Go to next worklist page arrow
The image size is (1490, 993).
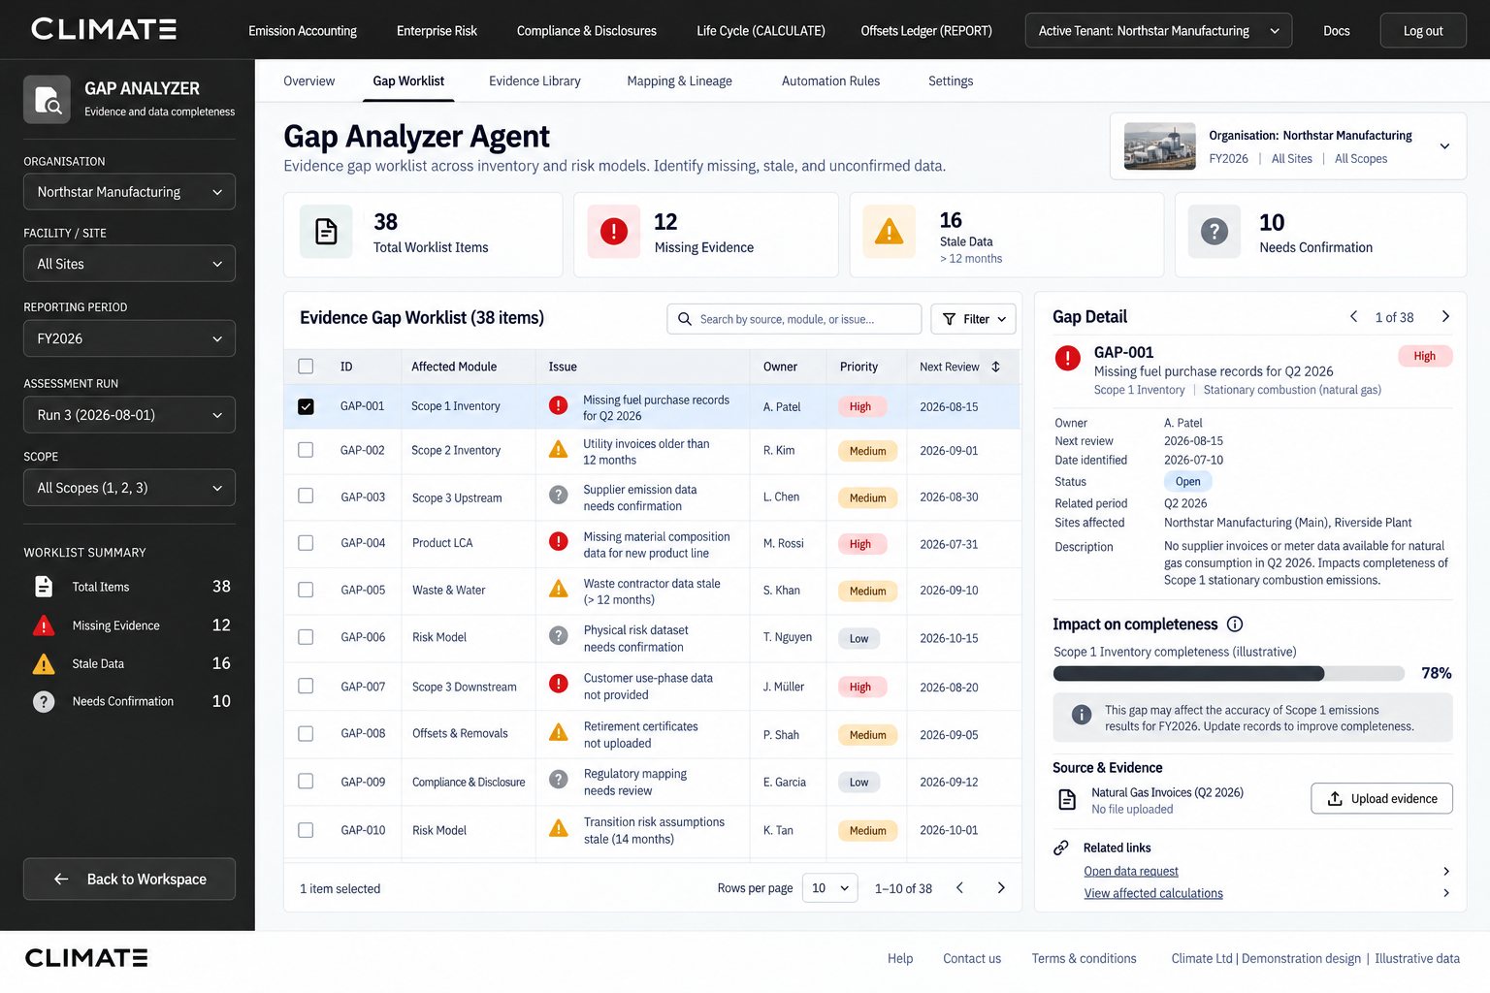[x=1001, y=887]
